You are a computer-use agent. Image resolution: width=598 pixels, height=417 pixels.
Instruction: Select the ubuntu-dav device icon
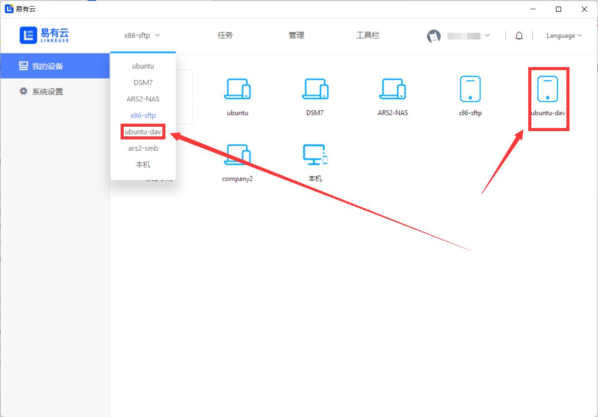548,89
